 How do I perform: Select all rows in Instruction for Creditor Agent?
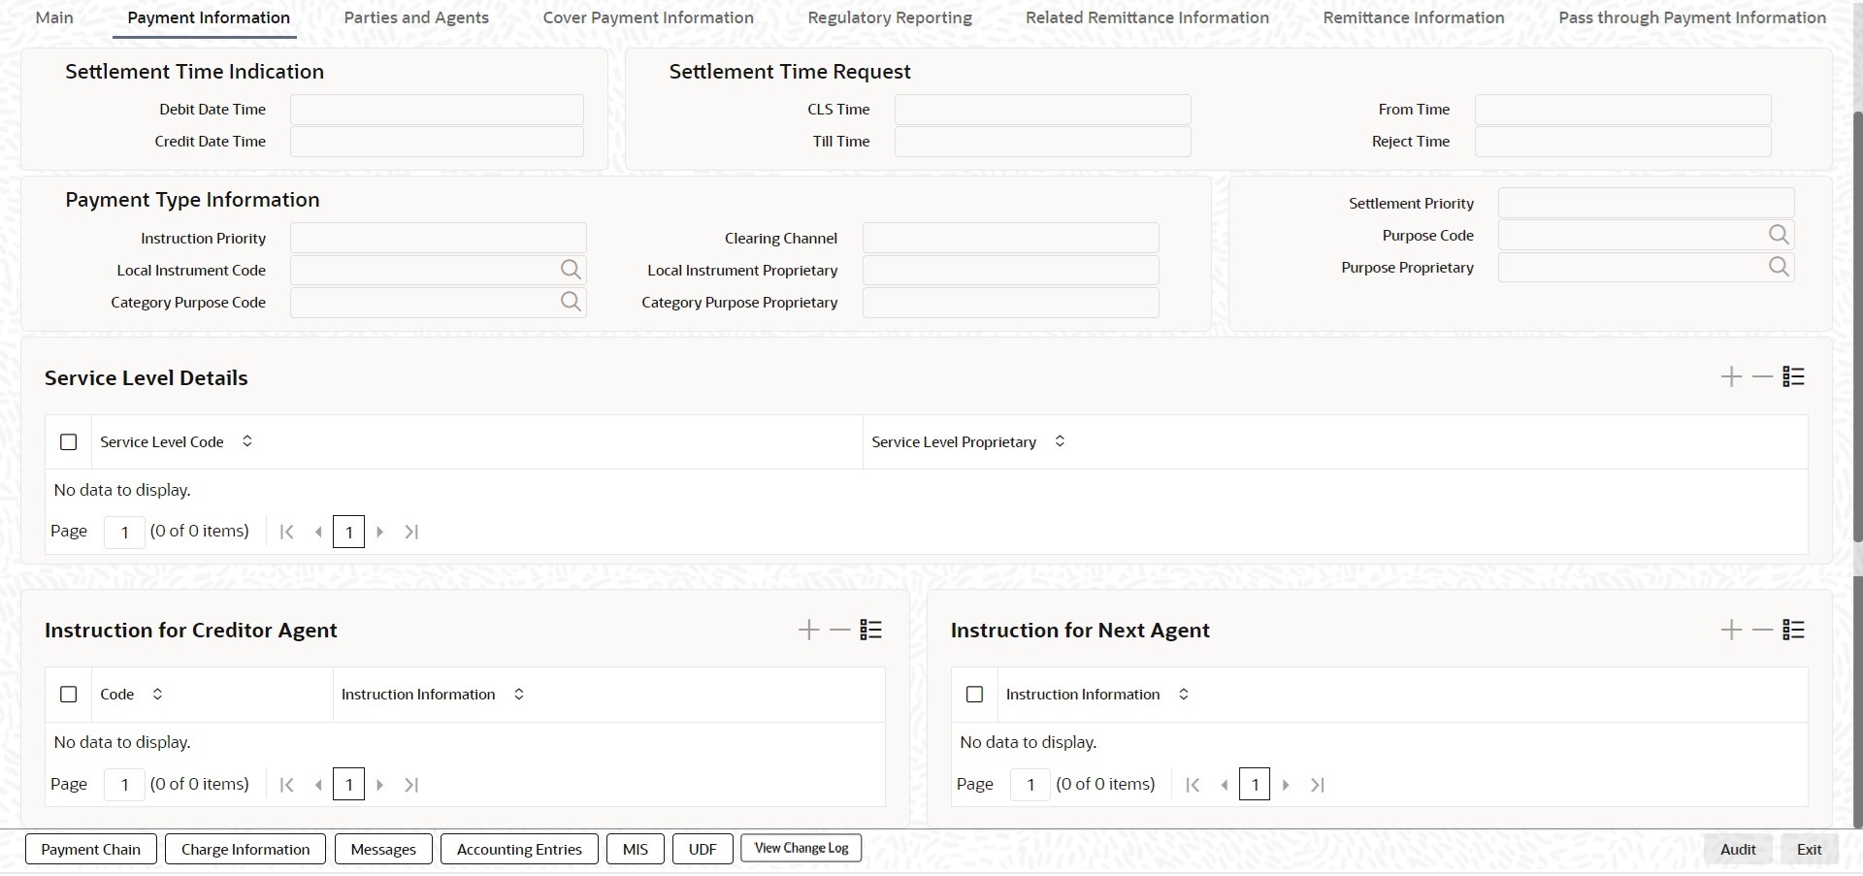[69, 695]
